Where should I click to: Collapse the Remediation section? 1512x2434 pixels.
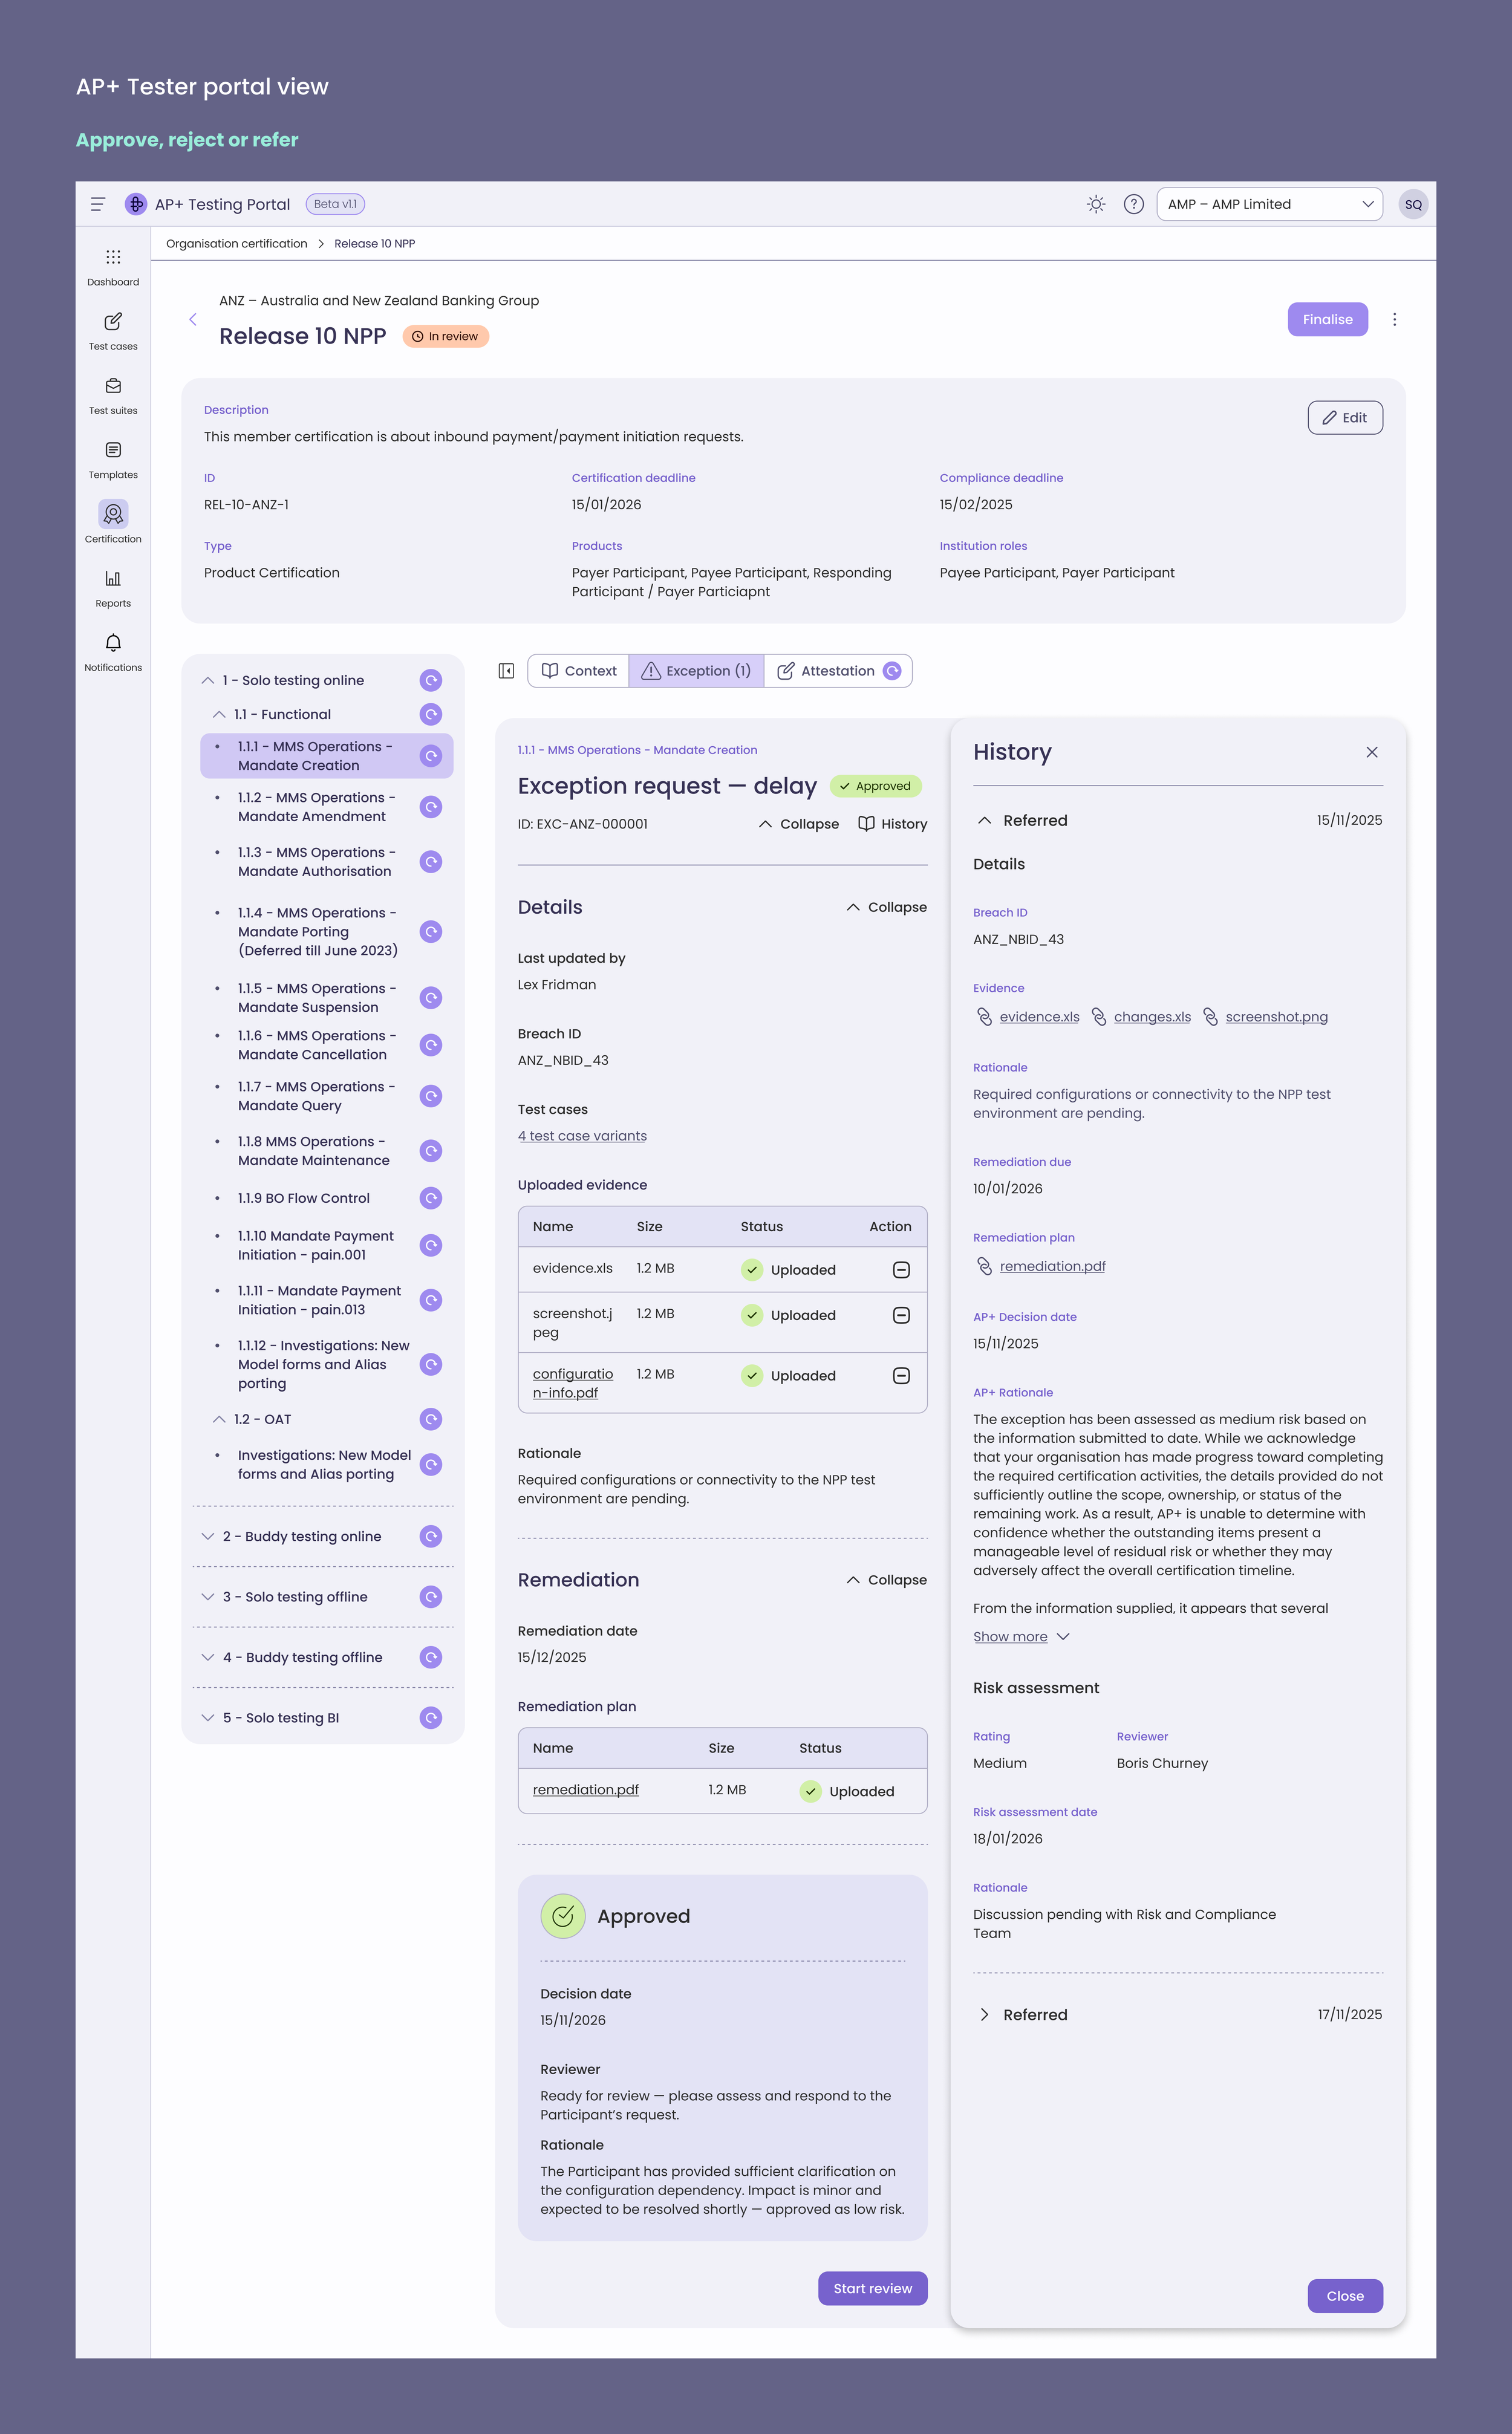[x=886, y=1580]
